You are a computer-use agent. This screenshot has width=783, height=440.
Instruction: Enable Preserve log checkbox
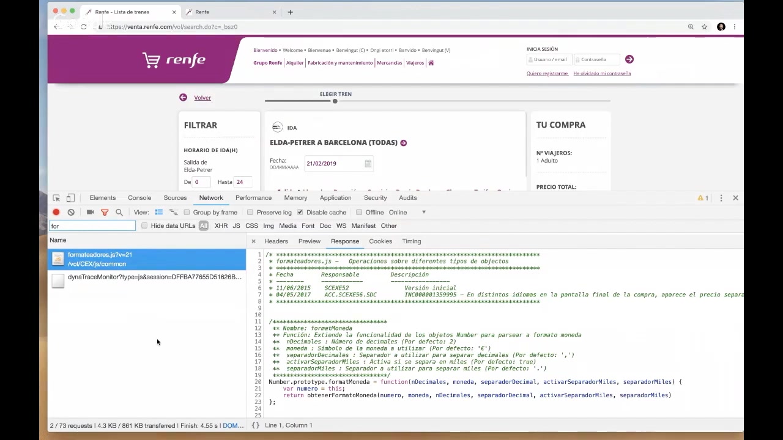coord(250,212)
